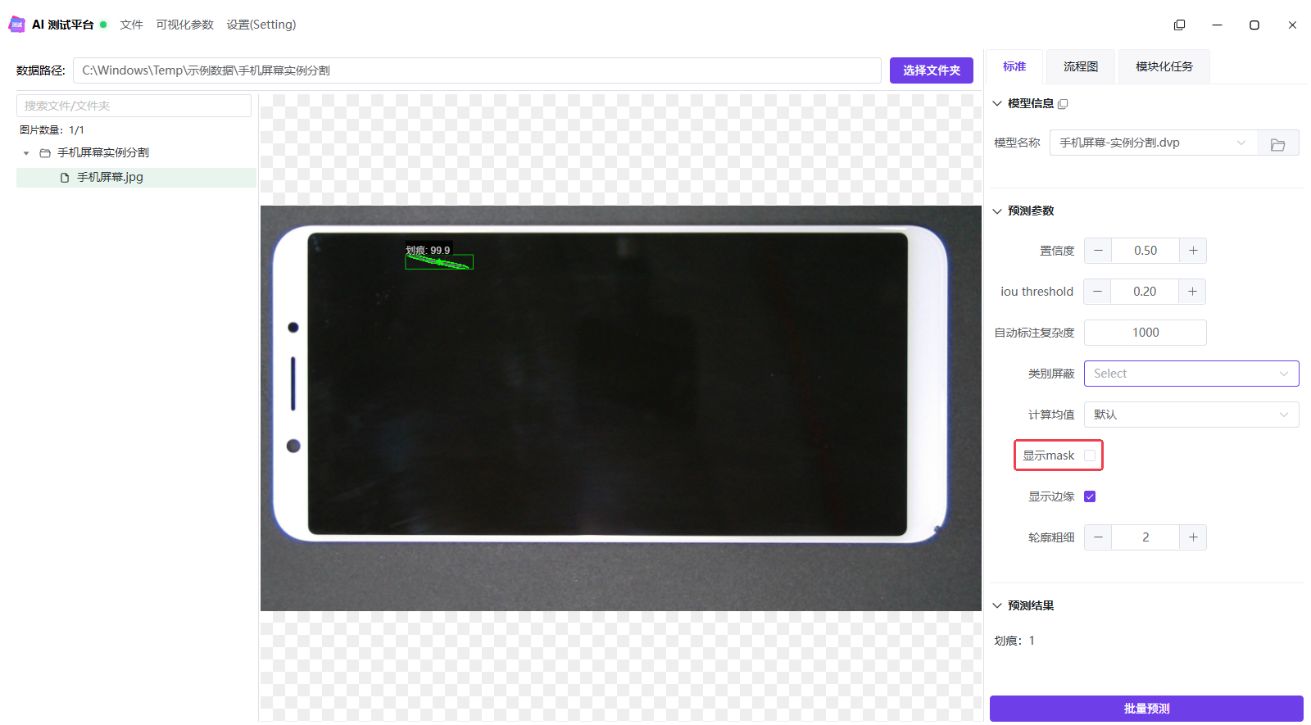Viewport: 1311px width, 725px height.
Task: Open the 类别屏蔽 Select dropdown
Action: (1191, 374)
